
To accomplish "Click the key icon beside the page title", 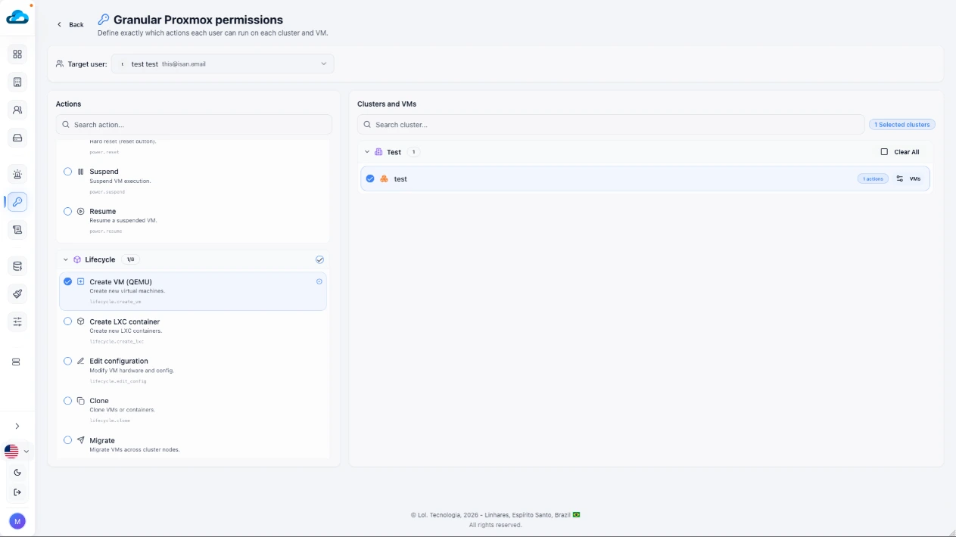I will pos(104,20).
